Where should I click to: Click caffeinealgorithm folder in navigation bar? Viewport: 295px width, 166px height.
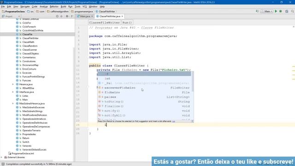58,12
